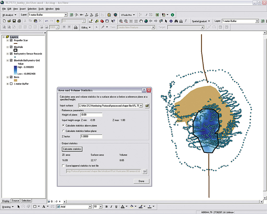267x214 pixels.
Task: Open ArcToolbox red toolbox icon
Action: pyautogui.click(x=102, y=21)
